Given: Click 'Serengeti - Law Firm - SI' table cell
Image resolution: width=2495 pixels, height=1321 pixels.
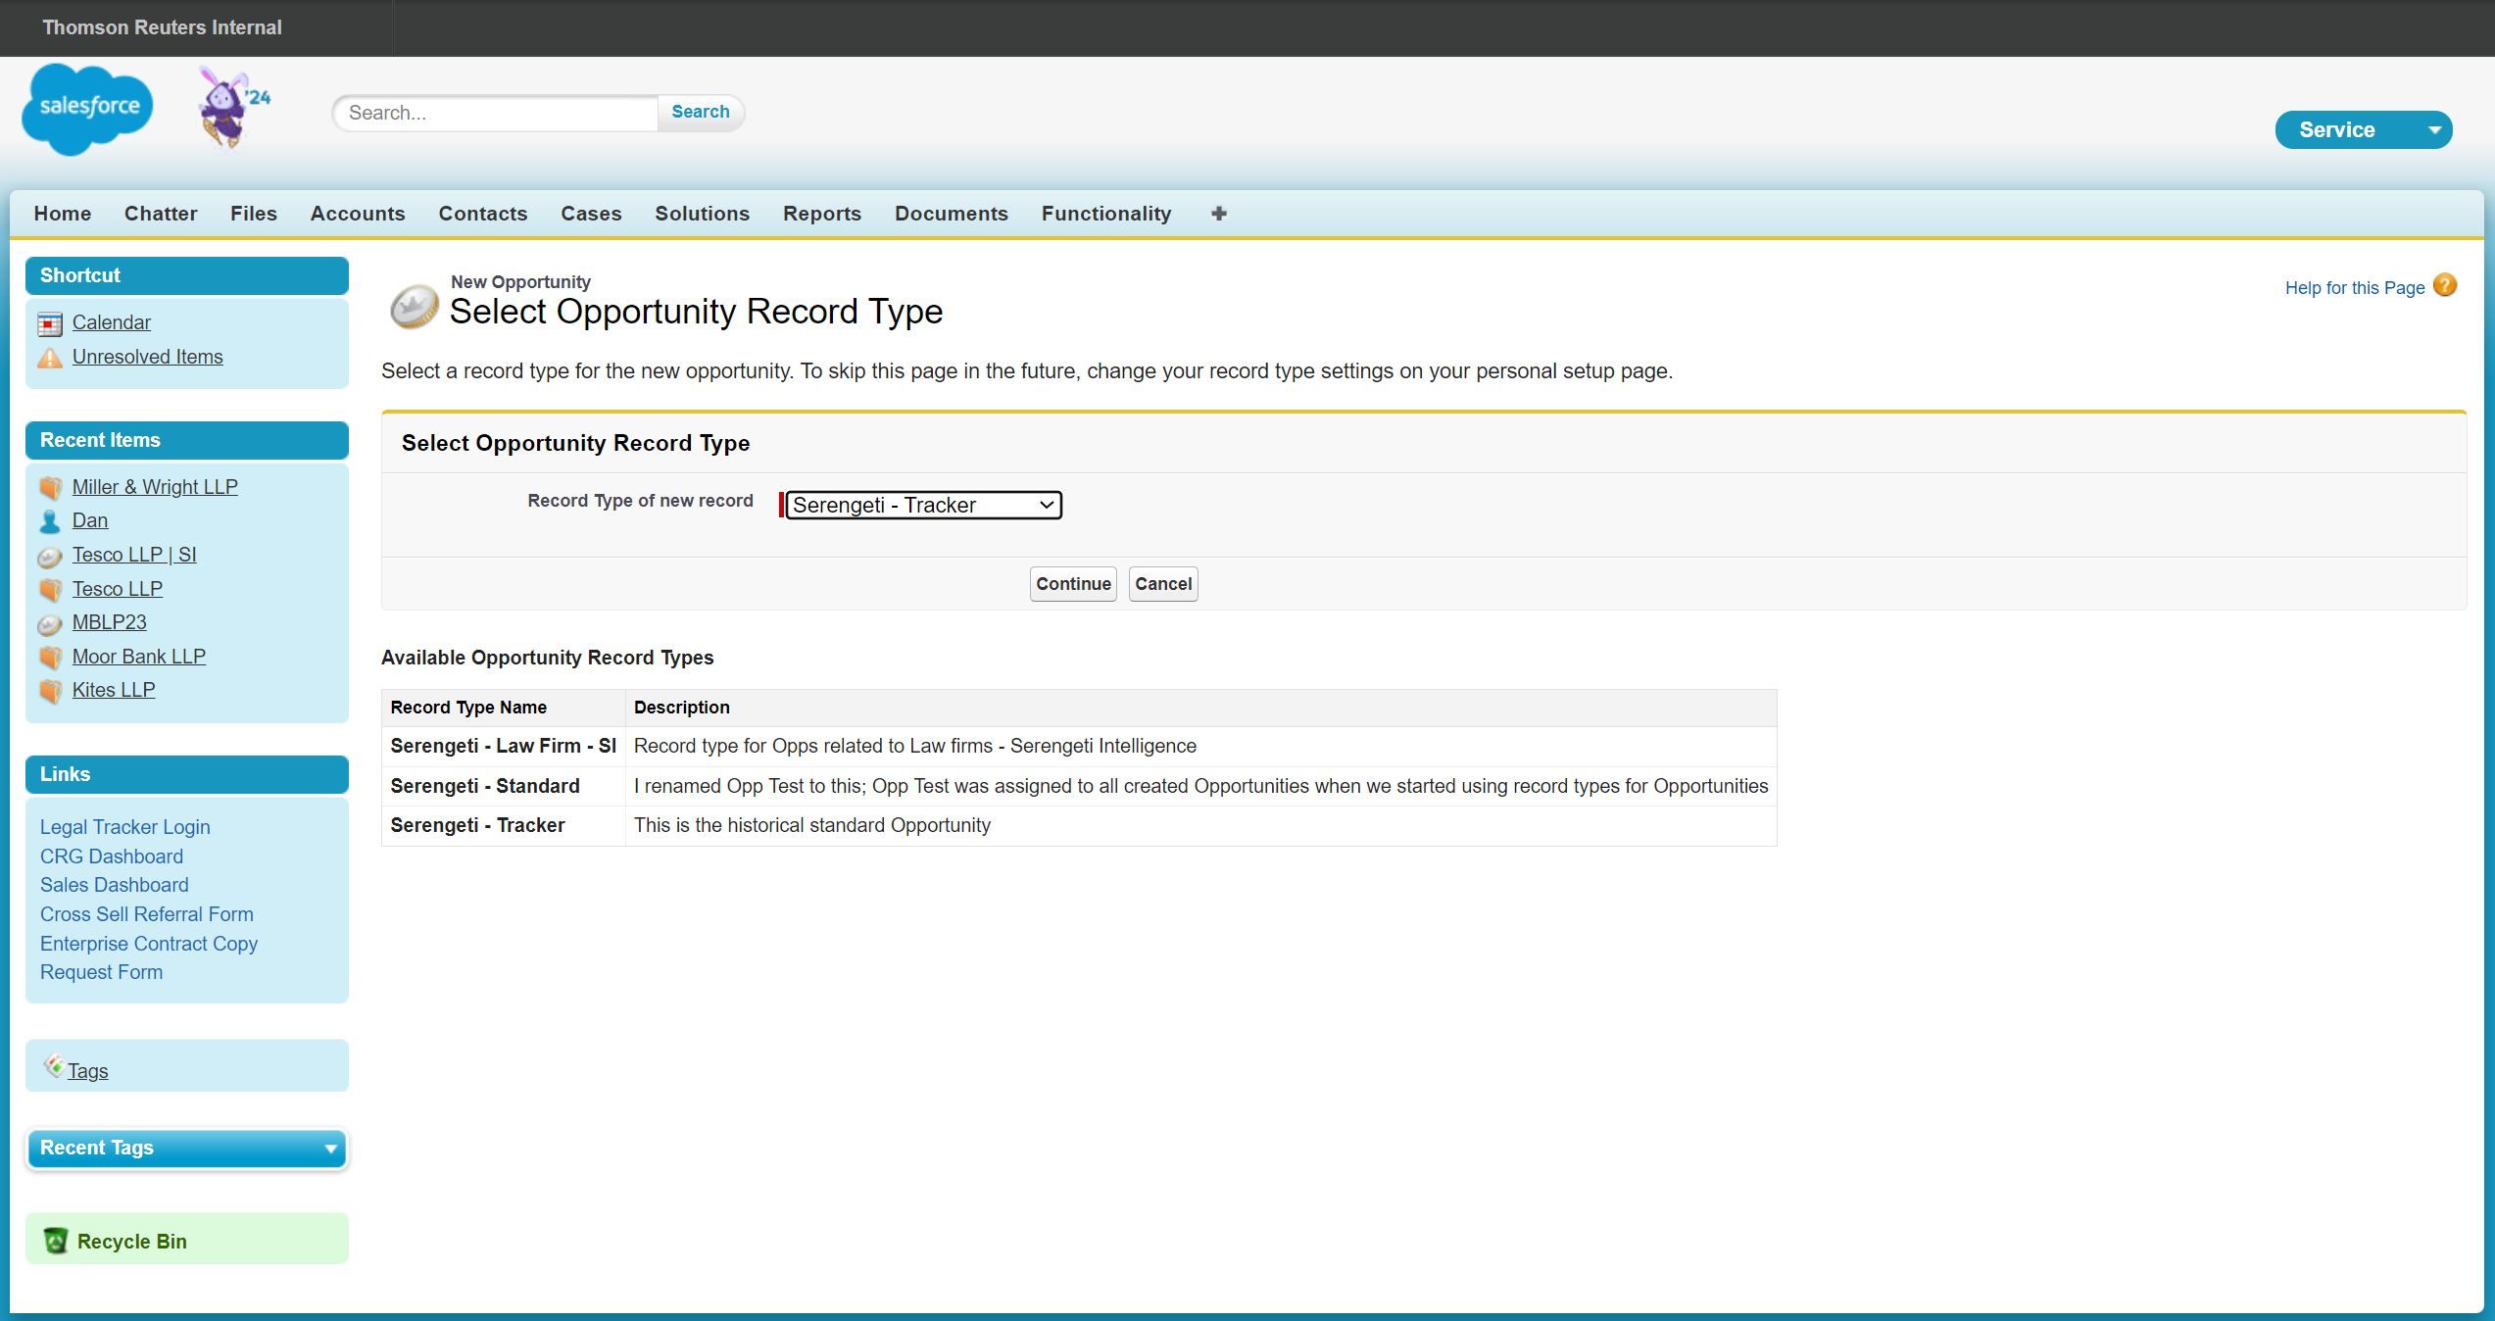Looking at the screenshot, I should click(504, 746).
